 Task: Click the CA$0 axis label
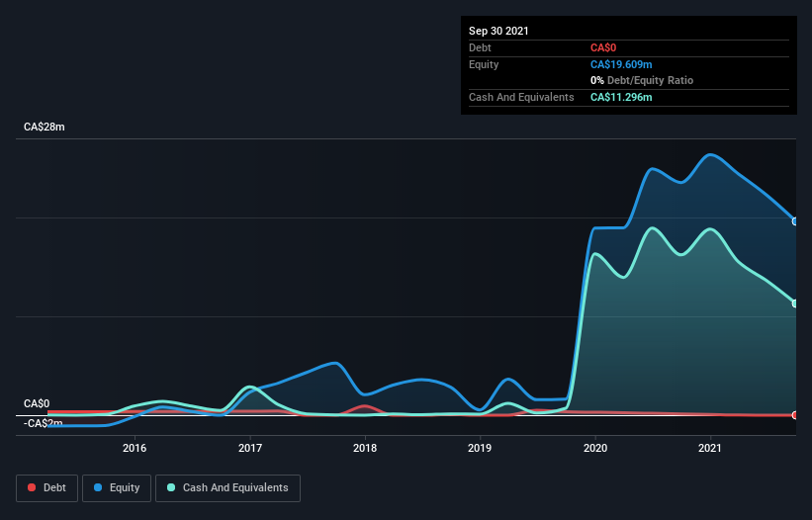tap(37, 403)
